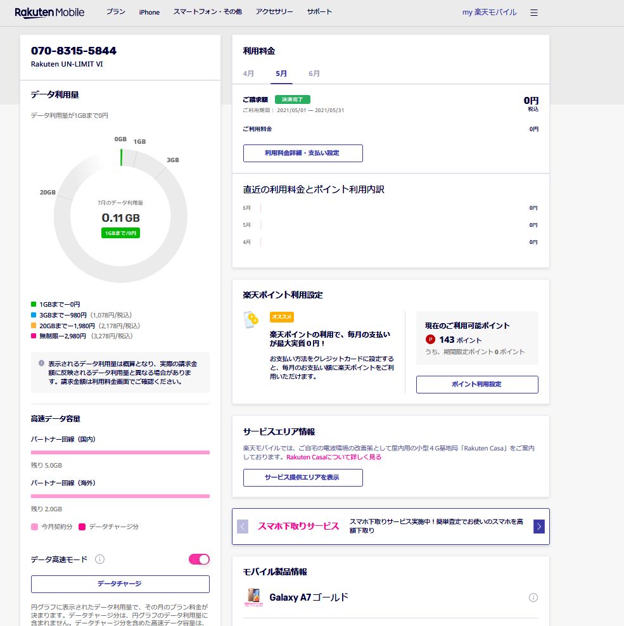The width and height of the screenshot is (624, 626).
Task: Click Galaxy A7 ゴールド product name
Action: (309, 597)
